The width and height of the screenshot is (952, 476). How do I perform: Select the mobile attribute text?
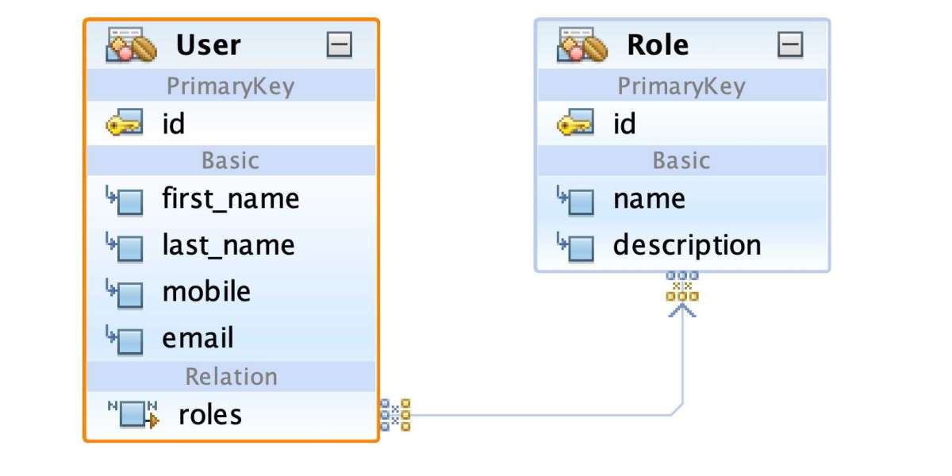tap(206, 291)
